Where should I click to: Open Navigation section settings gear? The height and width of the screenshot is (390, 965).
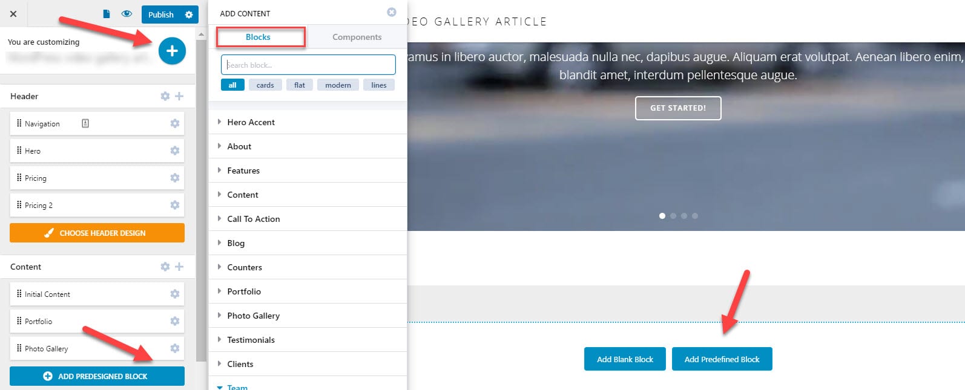point(175,123)
